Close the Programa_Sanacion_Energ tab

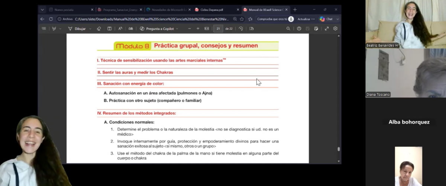pos(141,10)
